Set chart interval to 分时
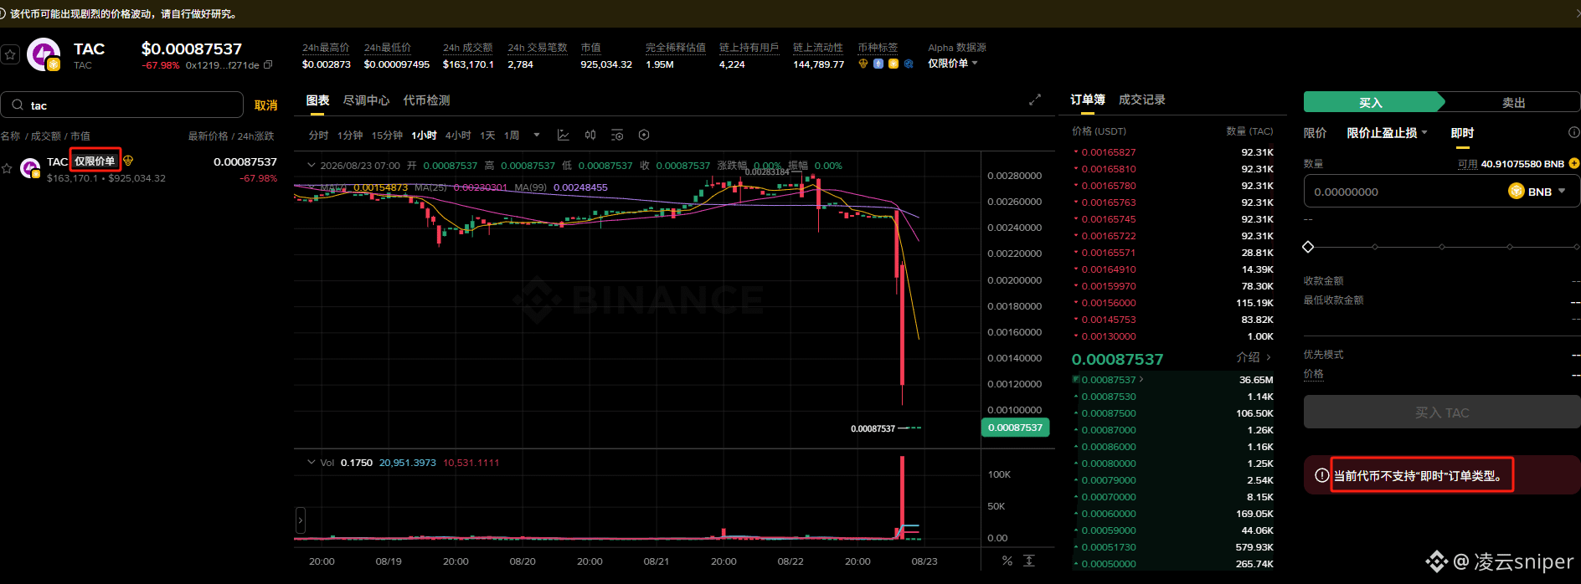 click(x=318, y=135)
